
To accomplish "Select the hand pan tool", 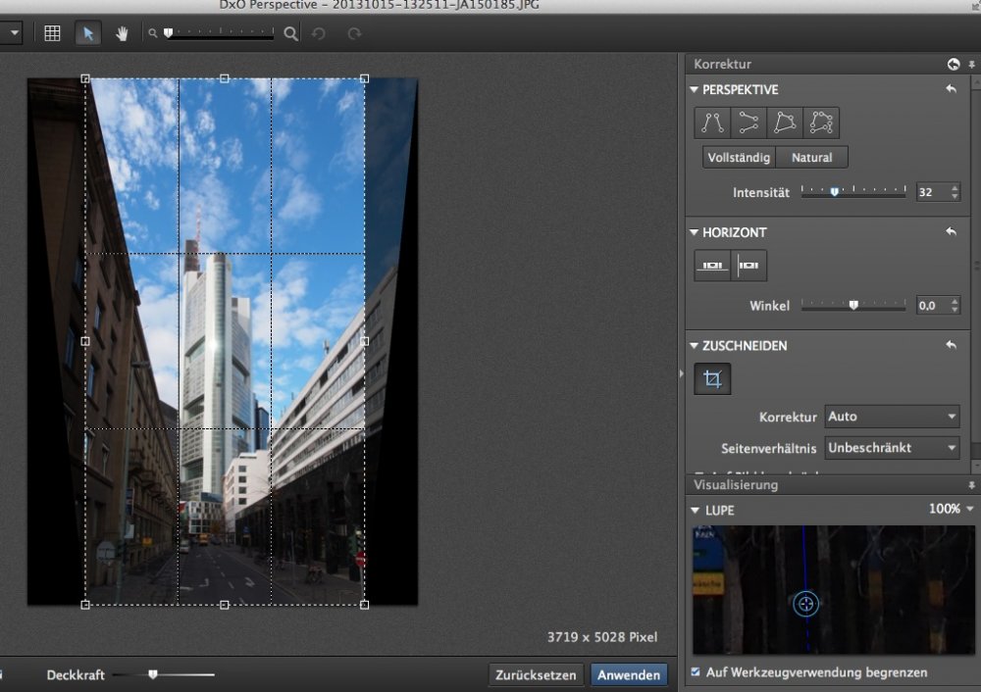I will [x=122, y=33].
